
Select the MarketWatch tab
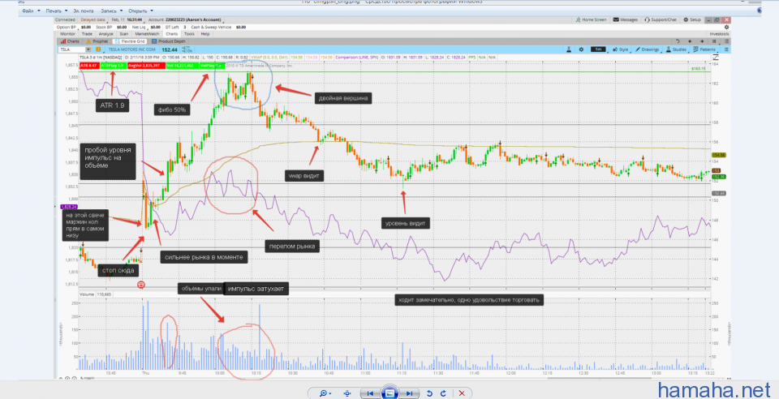click(147, 34)
